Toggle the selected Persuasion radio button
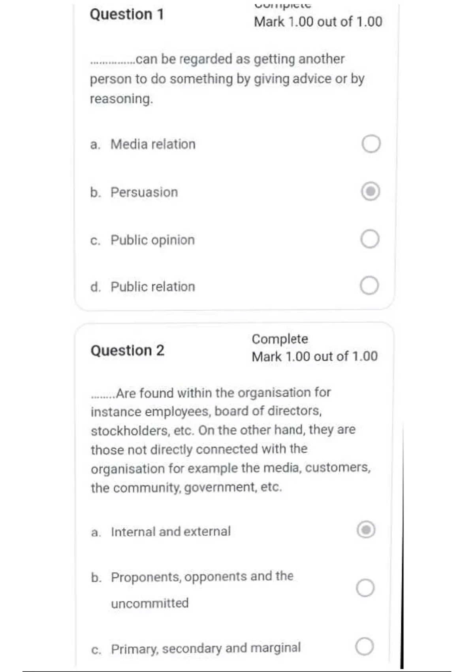The width and height of the screenshot is (474, 672). pyautogui.click(x=370, y=192)
